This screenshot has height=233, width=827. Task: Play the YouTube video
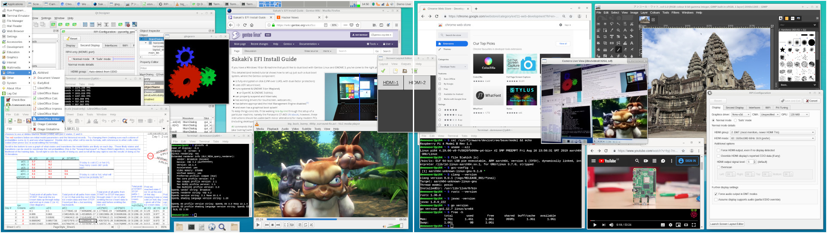594,225
